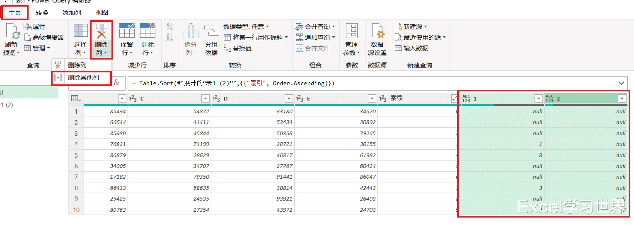This screenshot has width=634, height=225.
Task: Click the 删除行 icon
Action: 148,31
